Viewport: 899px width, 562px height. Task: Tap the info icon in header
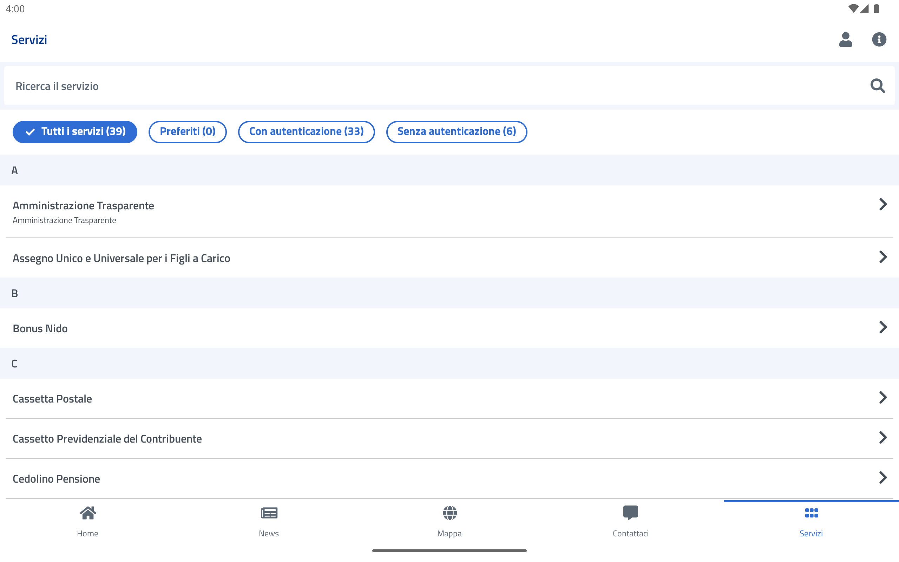879,39
